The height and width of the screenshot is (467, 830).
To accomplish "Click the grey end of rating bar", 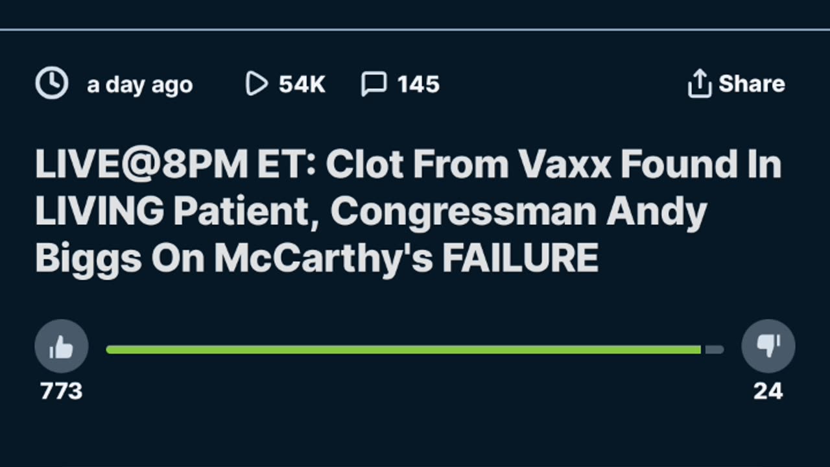I will [714, 350].
